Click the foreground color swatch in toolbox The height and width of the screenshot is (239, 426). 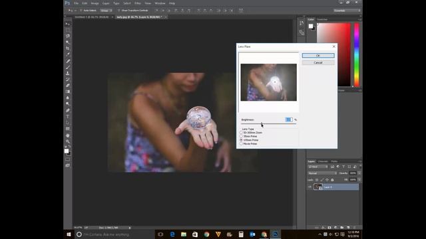coord(67,151)
